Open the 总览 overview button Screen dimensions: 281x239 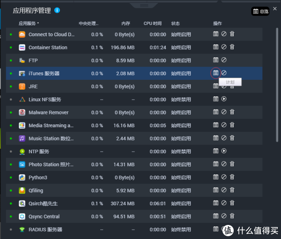tap(261, 11)
